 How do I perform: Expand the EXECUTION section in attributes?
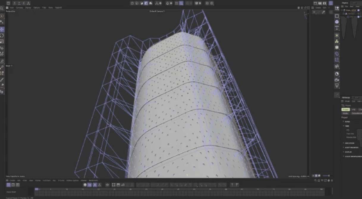click(349, 143)
